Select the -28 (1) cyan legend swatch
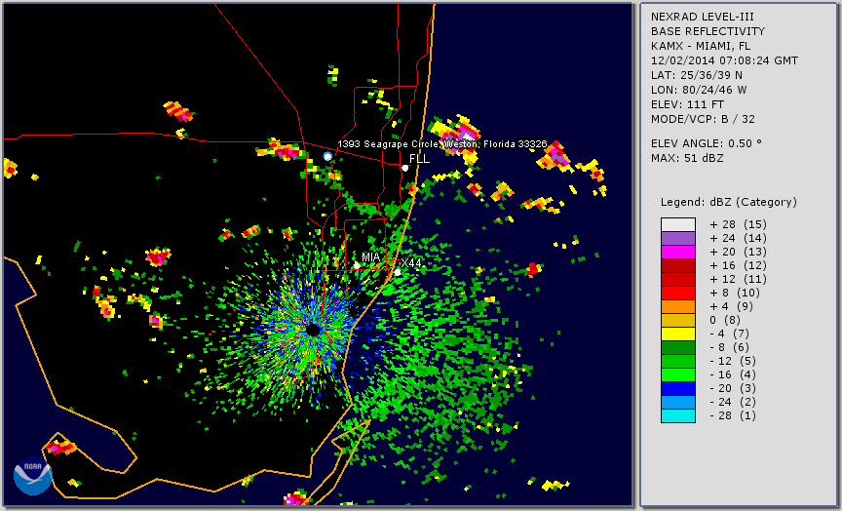 point(678,415)
